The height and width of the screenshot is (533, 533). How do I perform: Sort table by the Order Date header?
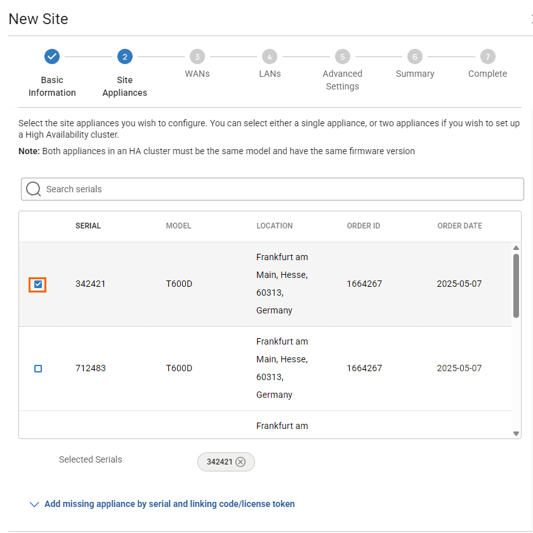tap(459, 226)
